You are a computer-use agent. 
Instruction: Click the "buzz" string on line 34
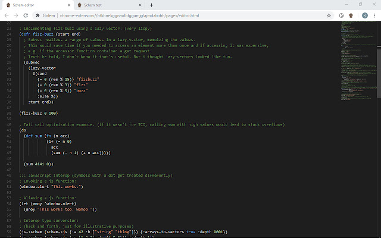click(81, 90)
